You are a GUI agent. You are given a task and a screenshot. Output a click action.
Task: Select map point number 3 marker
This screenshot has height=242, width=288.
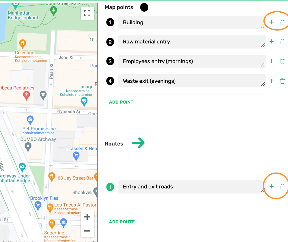(x=110, y=61)
